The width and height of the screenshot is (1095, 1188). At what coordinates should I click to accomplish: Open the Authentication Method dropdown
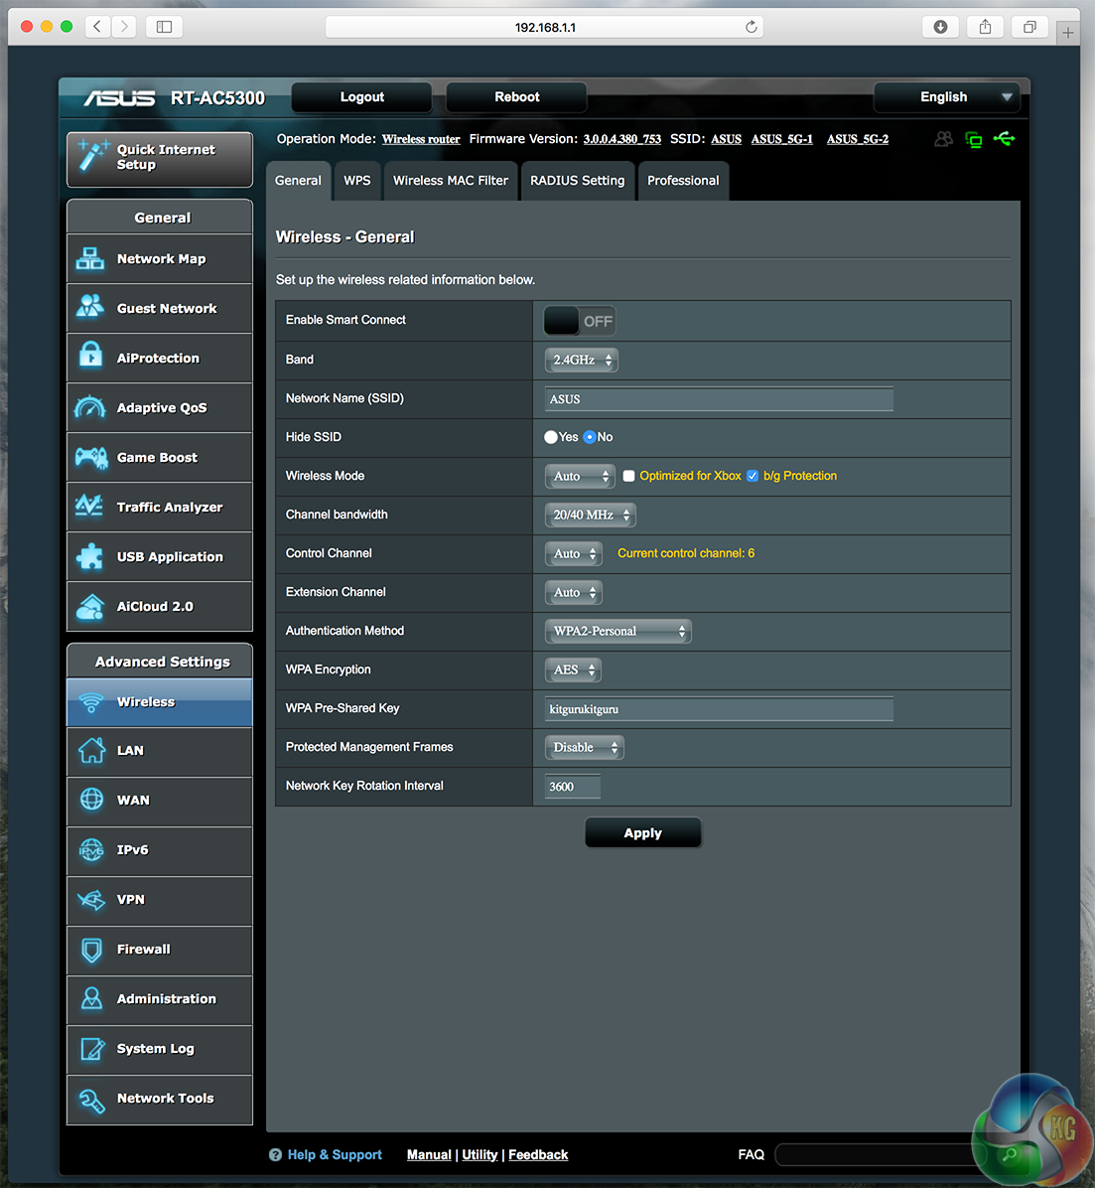tap(617, 631)
